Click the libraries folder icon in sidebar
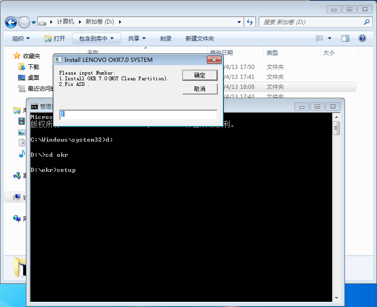 (17, 111)
